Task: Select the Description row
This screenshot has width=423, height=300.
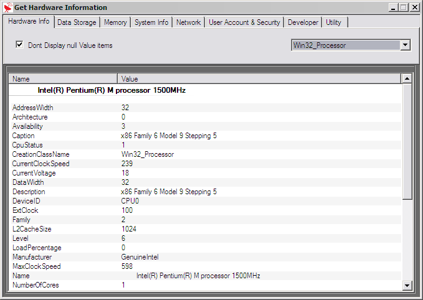Action: [x=205, y=192]
